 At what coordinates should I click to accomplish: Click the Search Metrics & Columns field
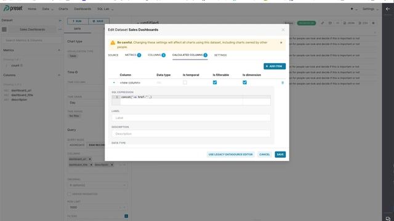[x=32, y=41]
